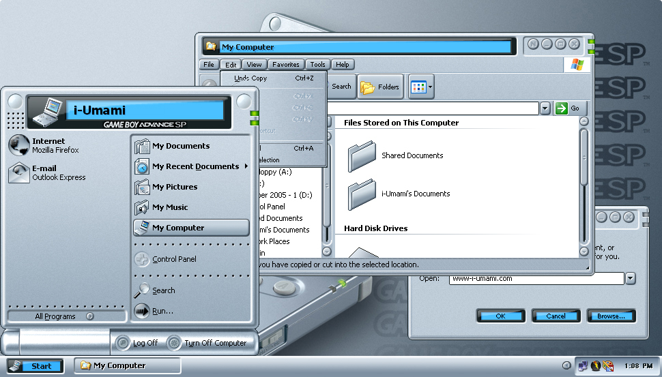662x377 pixels.
Task: Open Control Panel from Start menu
Action: point(173,259)
